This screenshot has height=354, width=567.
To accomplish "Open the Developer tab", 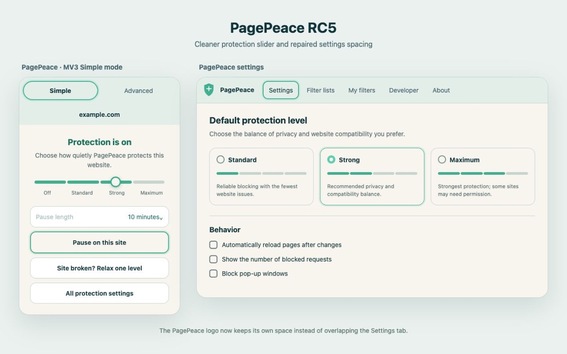I will (404, 90).
